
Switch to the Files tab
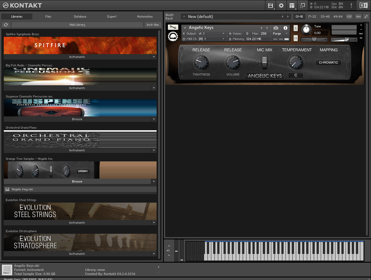click(48, 17)
